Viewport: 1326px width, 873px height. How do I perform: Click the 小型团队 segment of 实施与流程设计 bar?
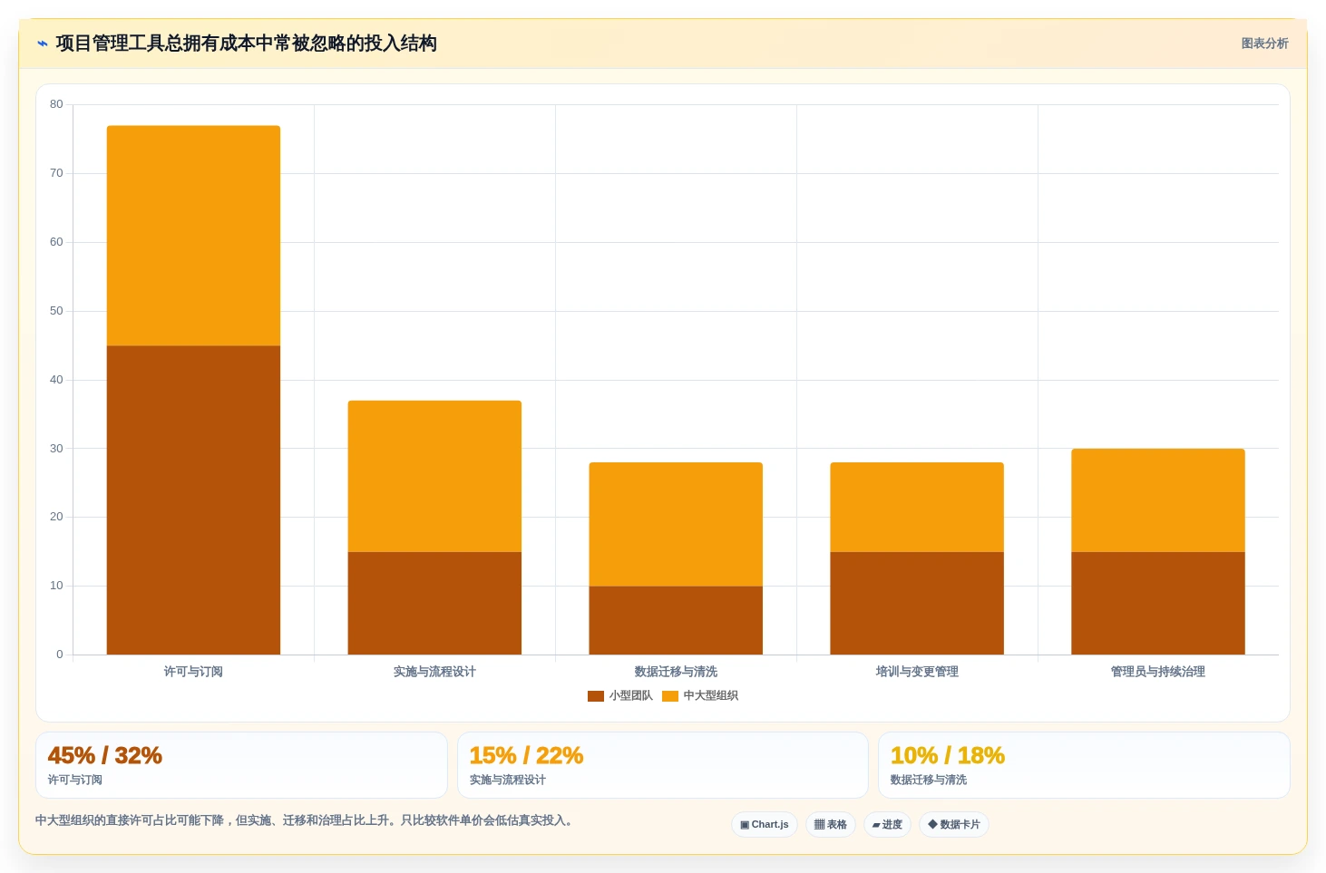tap(434, 604)
